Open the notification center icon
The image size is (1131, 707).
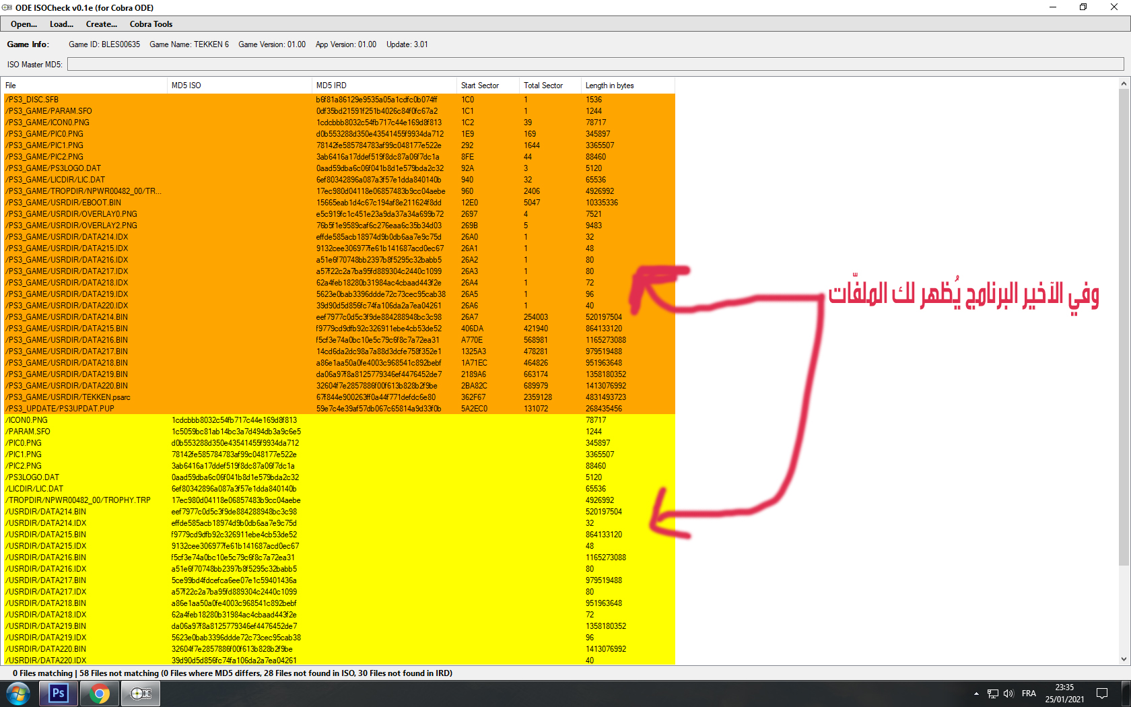coord(1102,694)
